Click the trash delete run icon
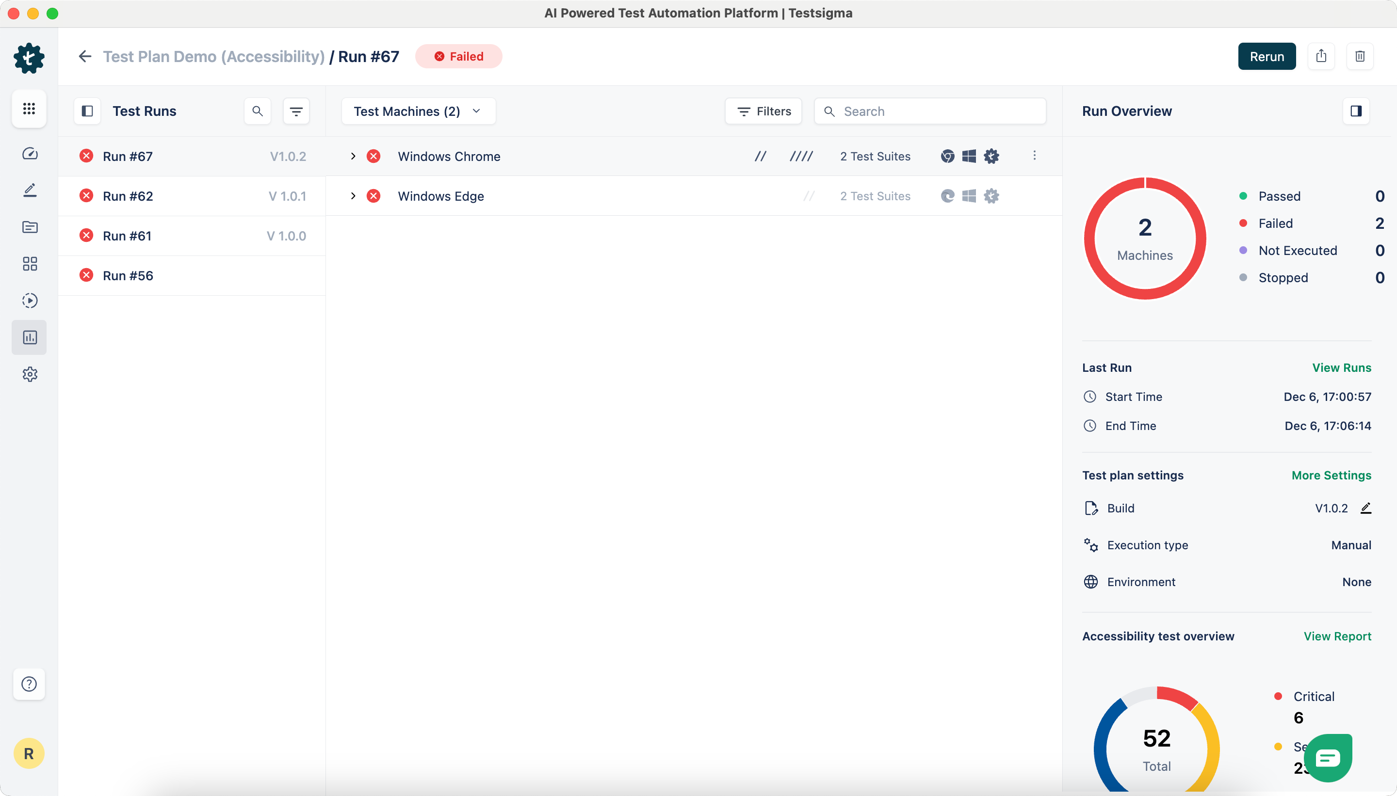Viewport: 1397px width, 796px height. pos(1360,56)
